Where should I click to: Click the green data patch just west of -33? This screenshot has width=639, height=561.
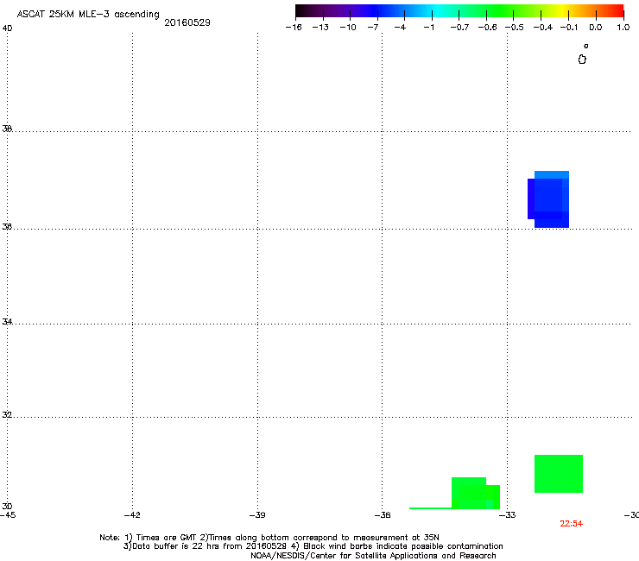(476, 493)
